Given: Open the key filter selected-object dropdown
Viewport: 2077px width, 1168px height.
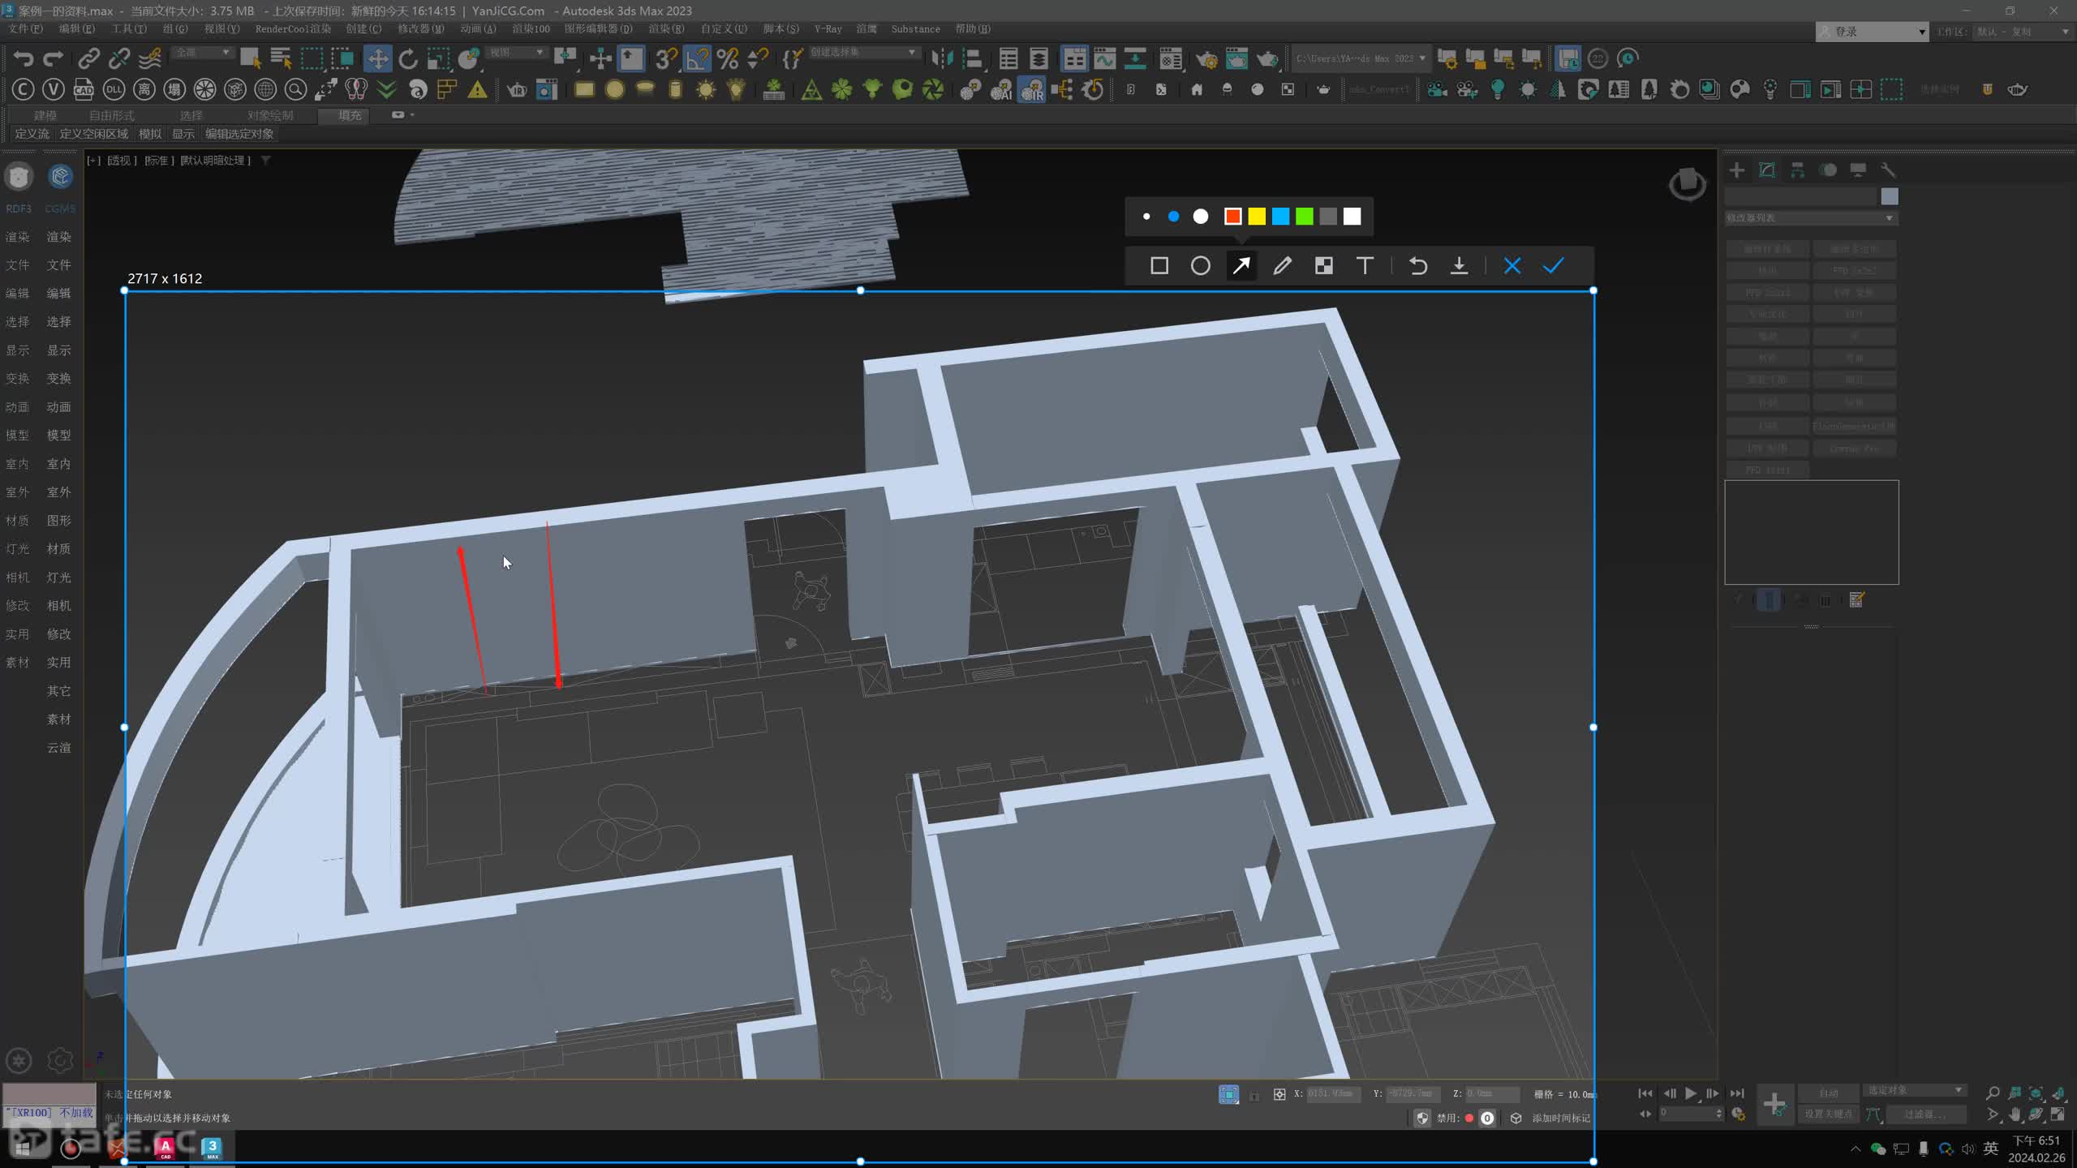Looking at the screenshot, I should 1914,1090.
